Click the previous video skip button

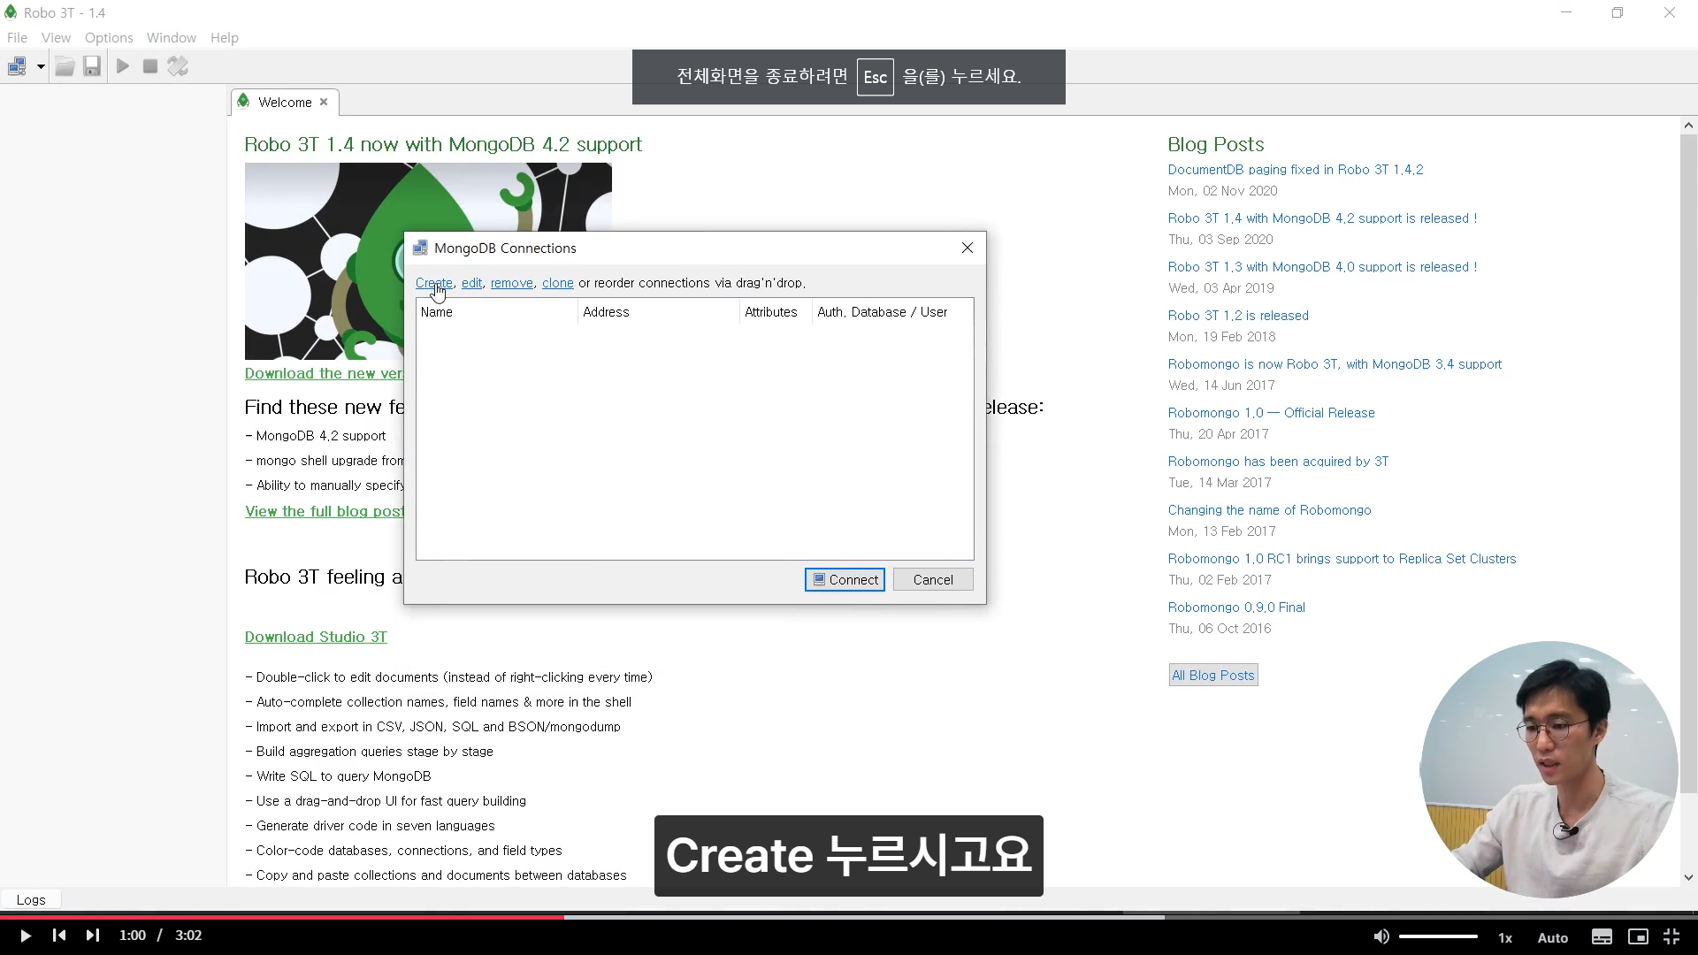[58, 936]
